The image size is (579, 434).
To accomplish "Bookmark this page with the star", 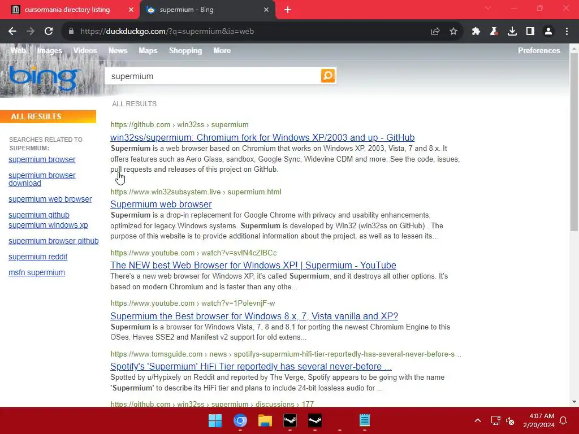I will click(x=453, y=32).
